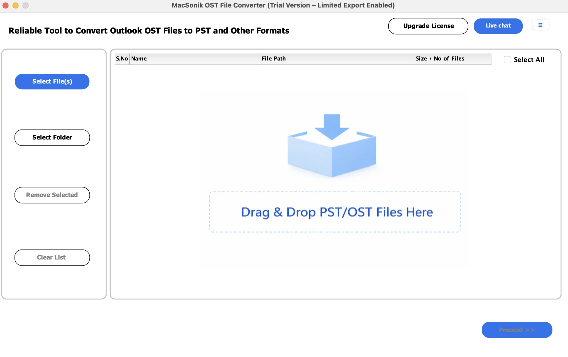Click the Proceed >> button
Viewport: 568px width, 357px height.
pos(517,330)
